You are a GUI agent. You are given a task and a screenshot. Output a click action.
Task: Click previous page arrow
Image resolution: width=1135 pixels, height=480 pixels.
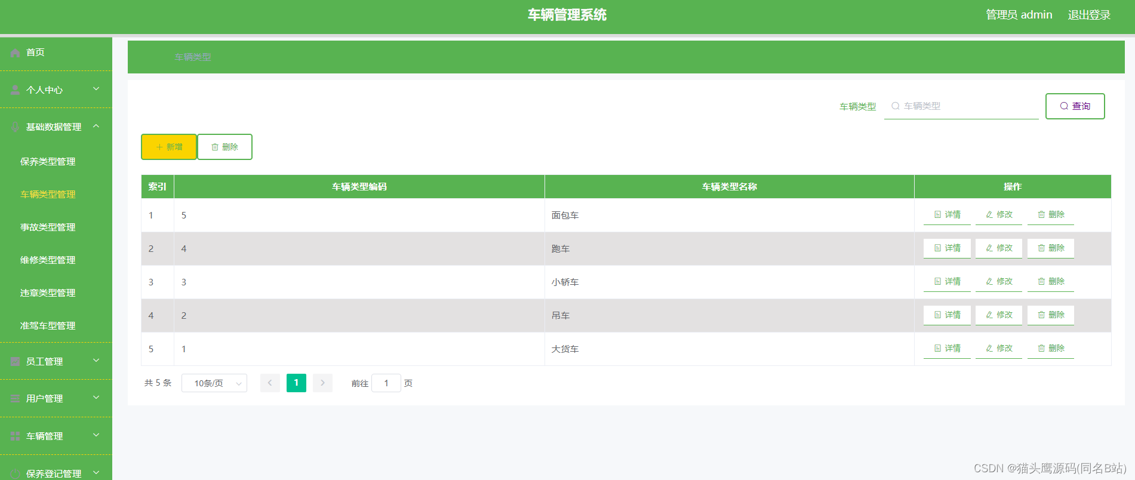270,383
